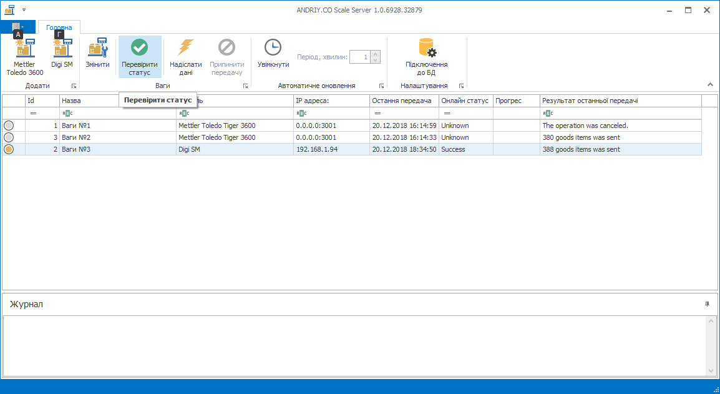Select the Ваги №3 name cell
The width and height of the screenshot is (720, 394).
click(118, 149)
